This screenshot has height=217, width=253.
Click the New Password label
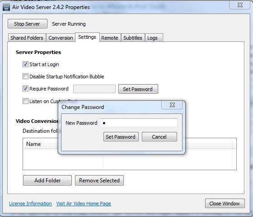coord(81,123)
